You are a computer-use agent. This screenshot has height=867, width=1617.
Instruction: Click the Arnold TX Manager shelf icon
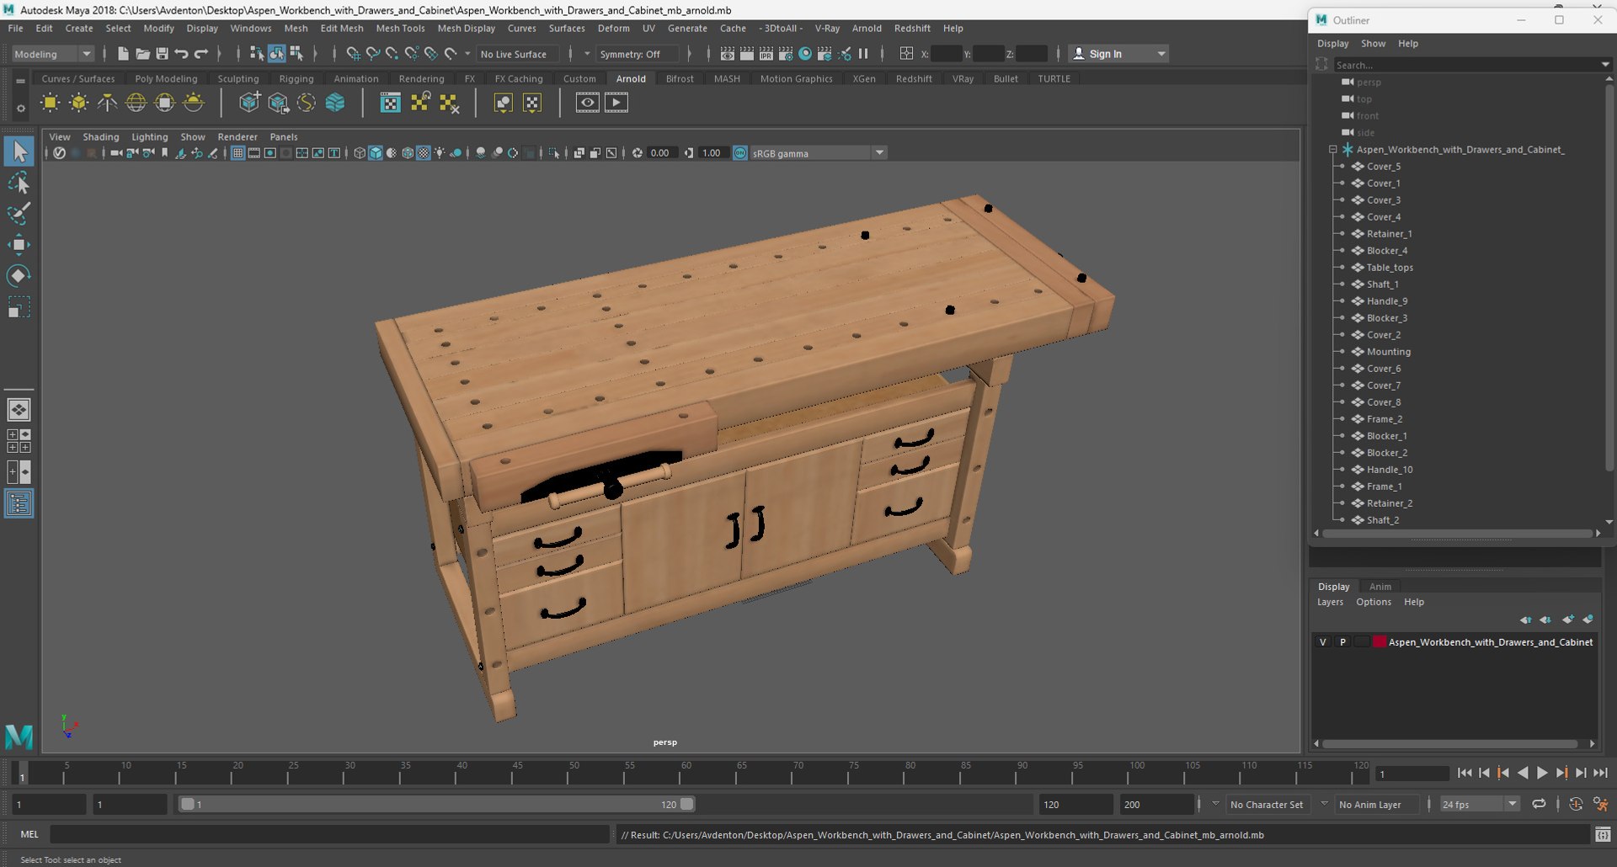tap(390, 103)
